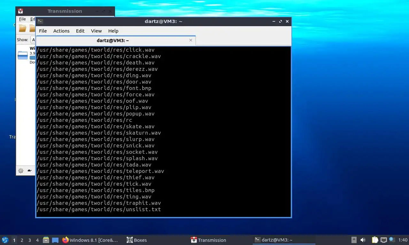Switch to workspace 3

pyautogui.click(x=29, y=240)
